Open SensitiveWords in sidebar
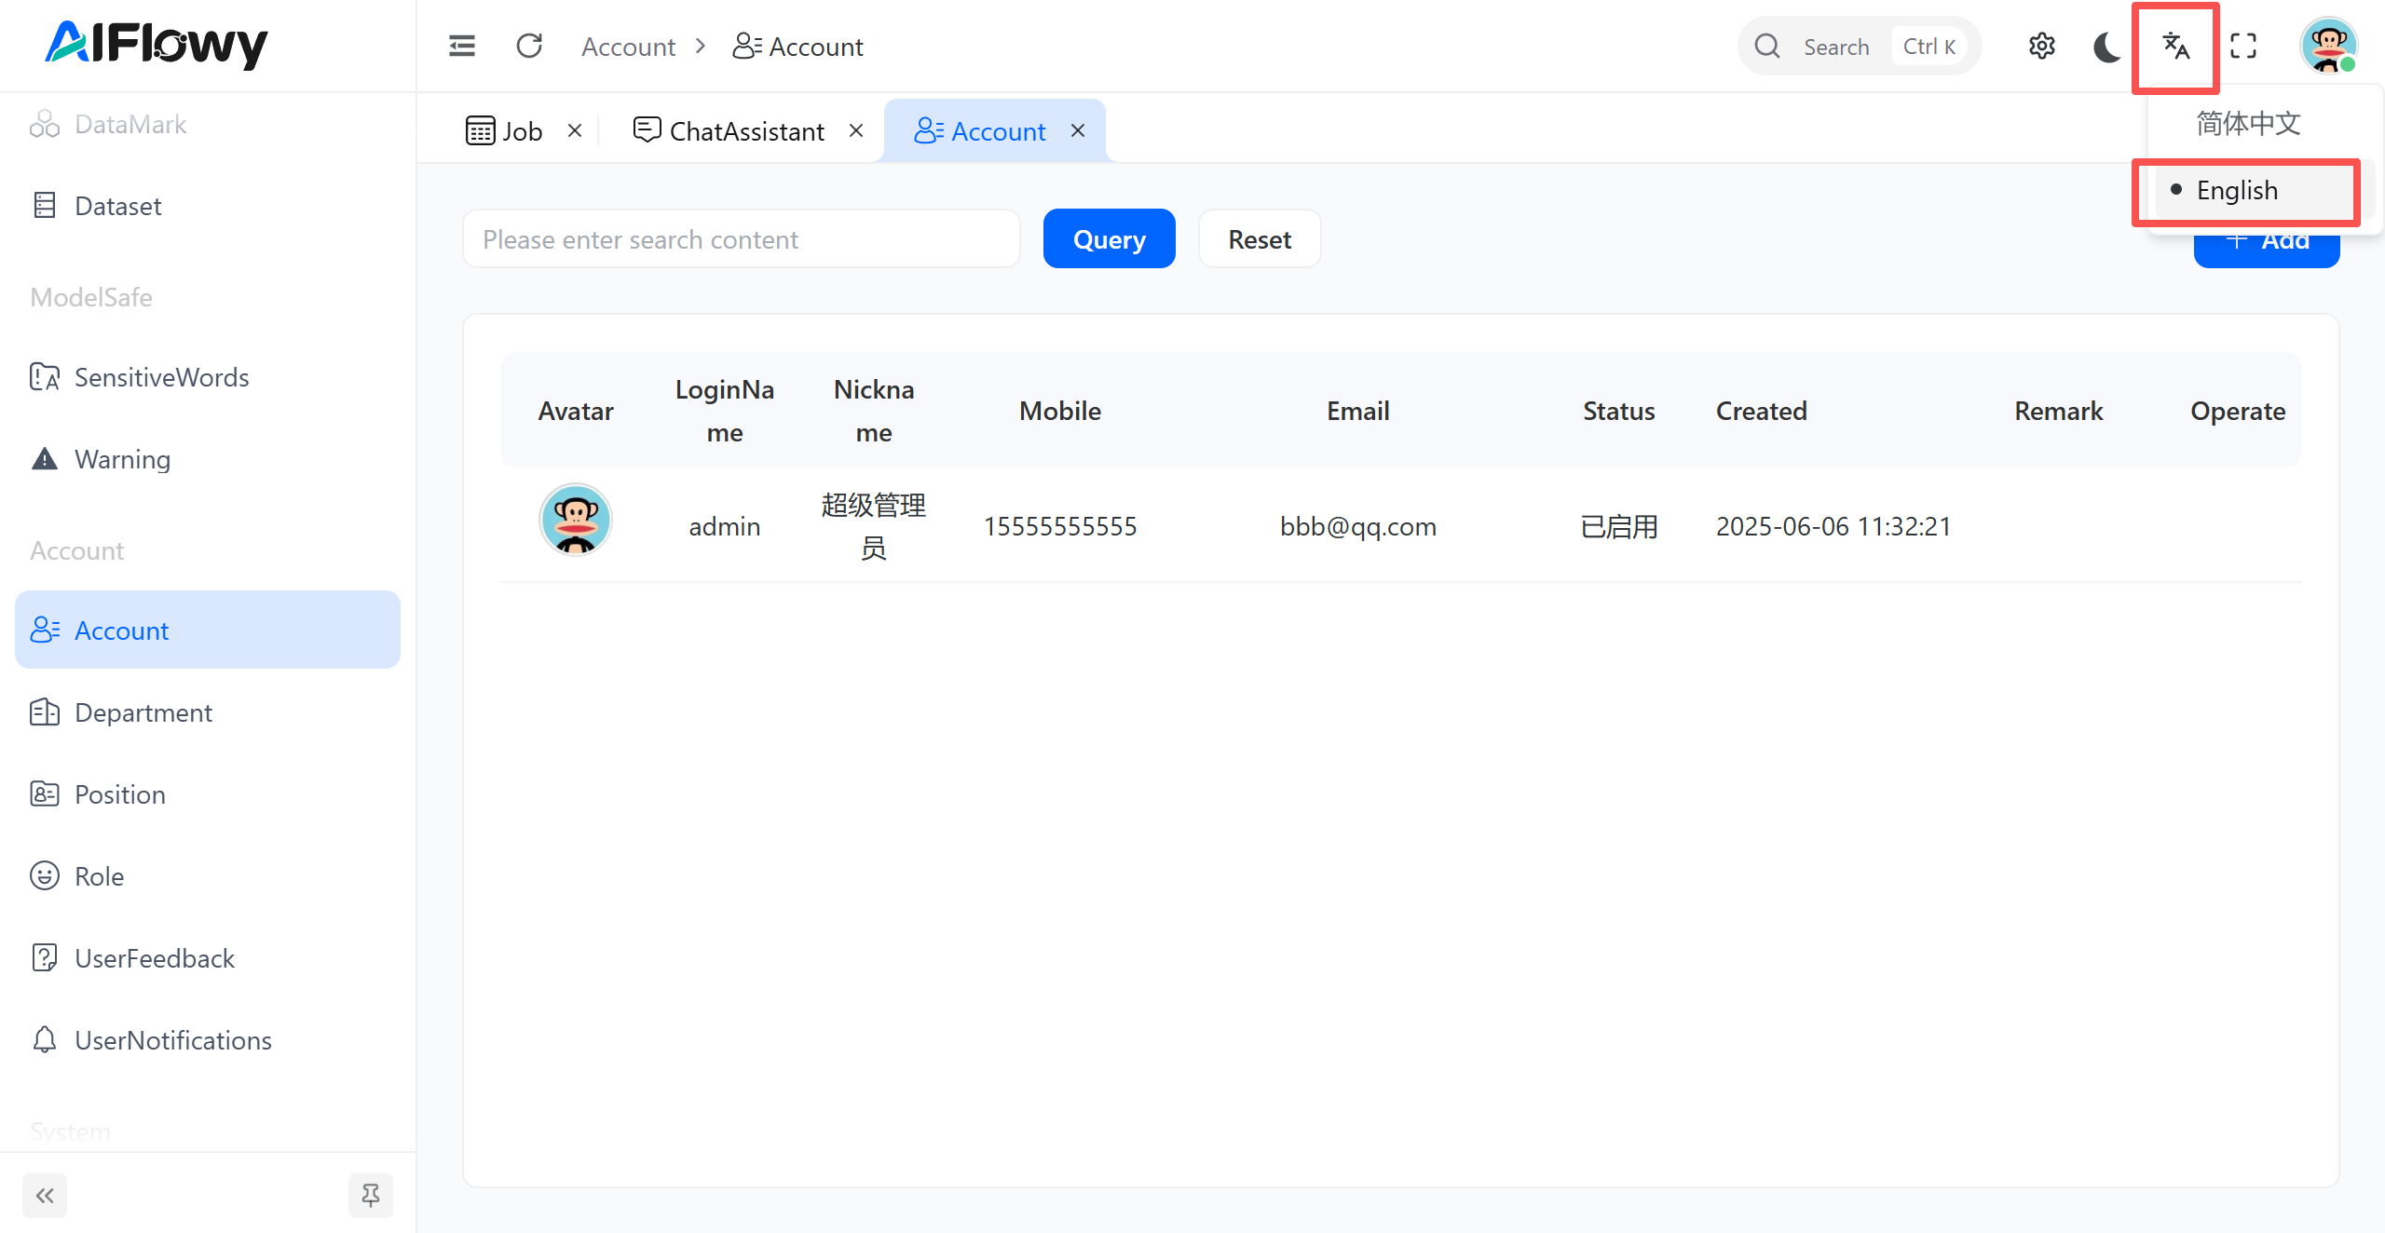The height and width of the screenshot is (1233, 2385). point(161,377)
